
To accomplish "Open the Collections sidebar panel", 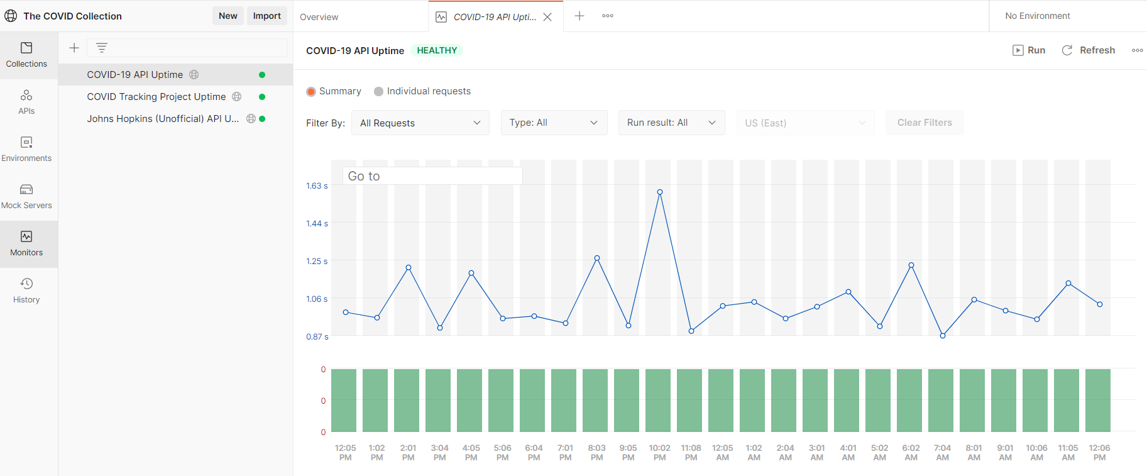I will [x=26, y=55].
